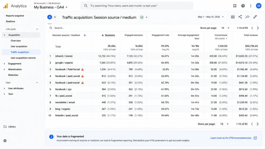Screen dimensions: 265x149
Task: Open the Retention report
Action: [13, 75]
